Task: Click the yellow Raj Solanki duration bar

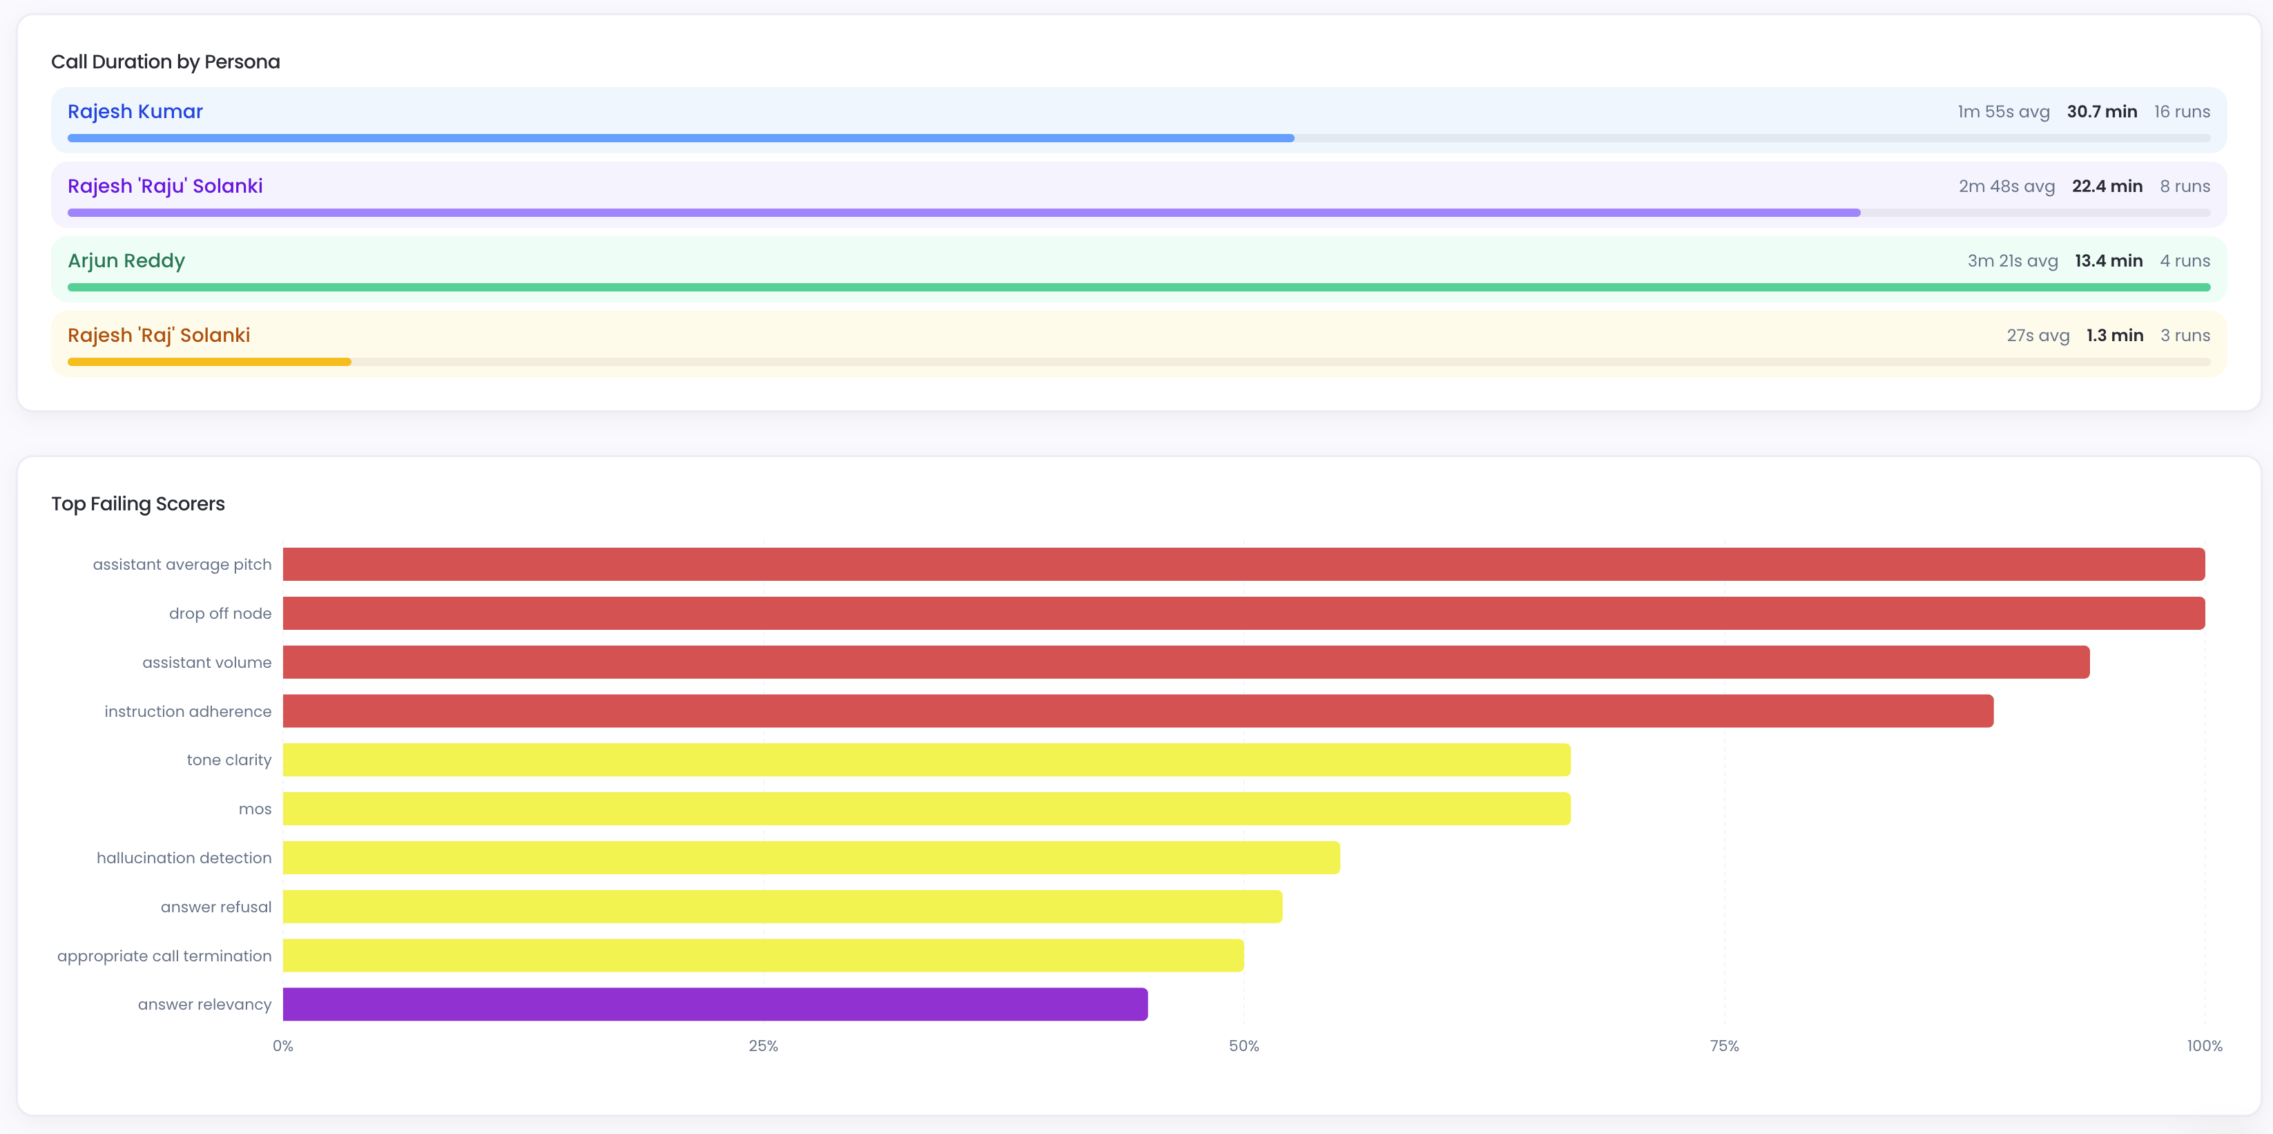Action: (209, 362)
